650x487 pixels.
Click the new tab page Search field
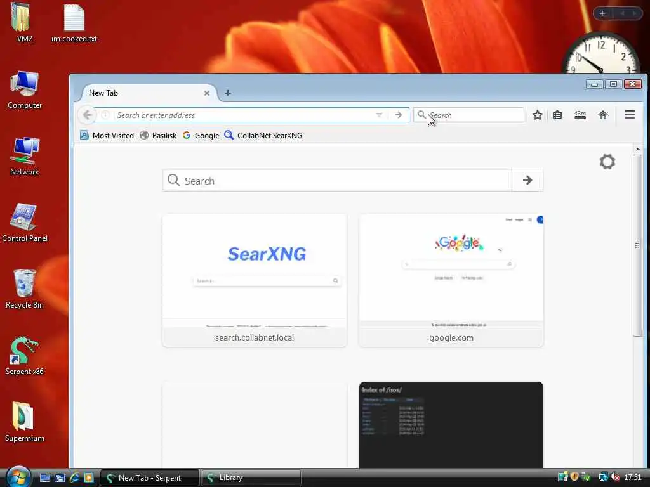(337, 180)
